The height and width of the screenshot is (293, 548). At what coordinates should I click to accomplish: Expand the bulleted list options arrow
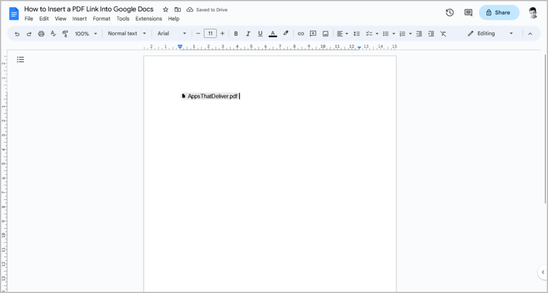[393, 34]
